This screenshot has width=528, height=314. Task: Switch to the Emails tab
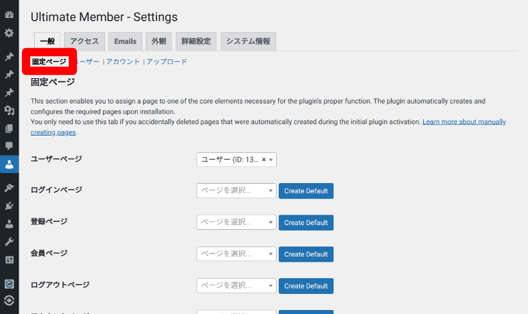(x=125, y=41)
